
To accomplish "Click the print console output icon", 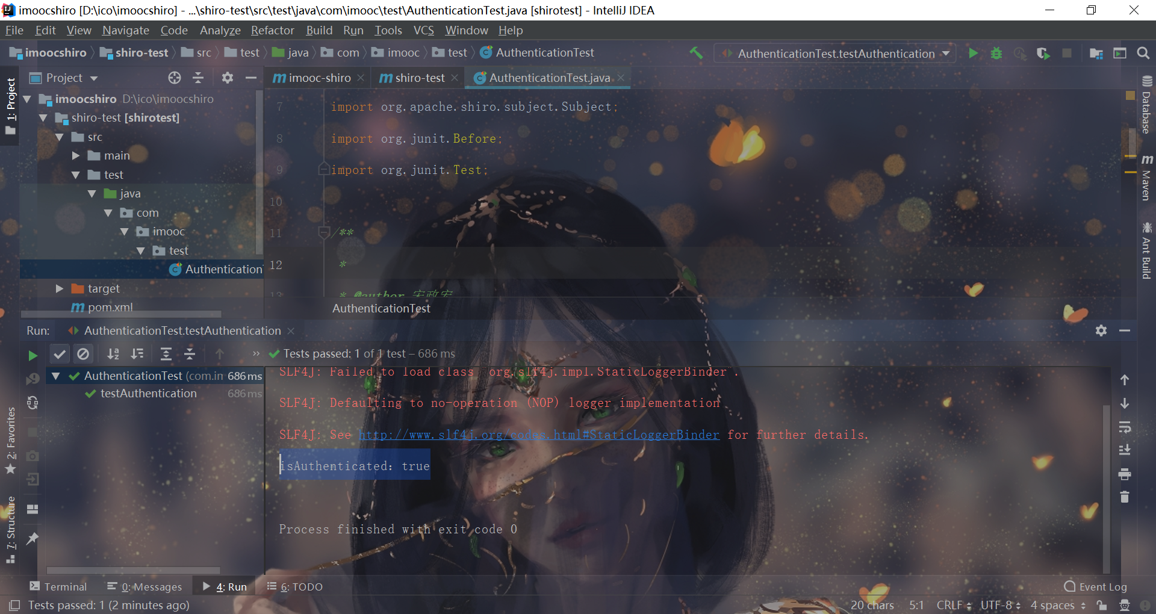I will 1125,474.
